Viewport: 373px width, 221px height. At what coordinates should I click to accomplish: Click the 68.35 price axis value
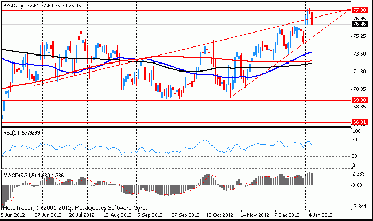360,106
